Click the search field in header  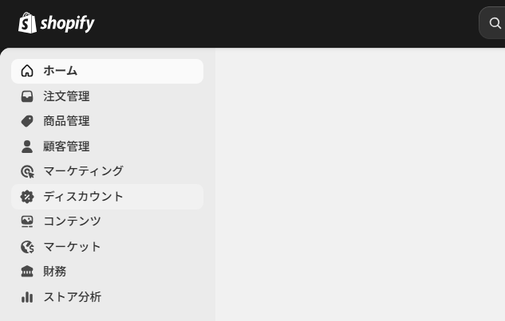493,23
